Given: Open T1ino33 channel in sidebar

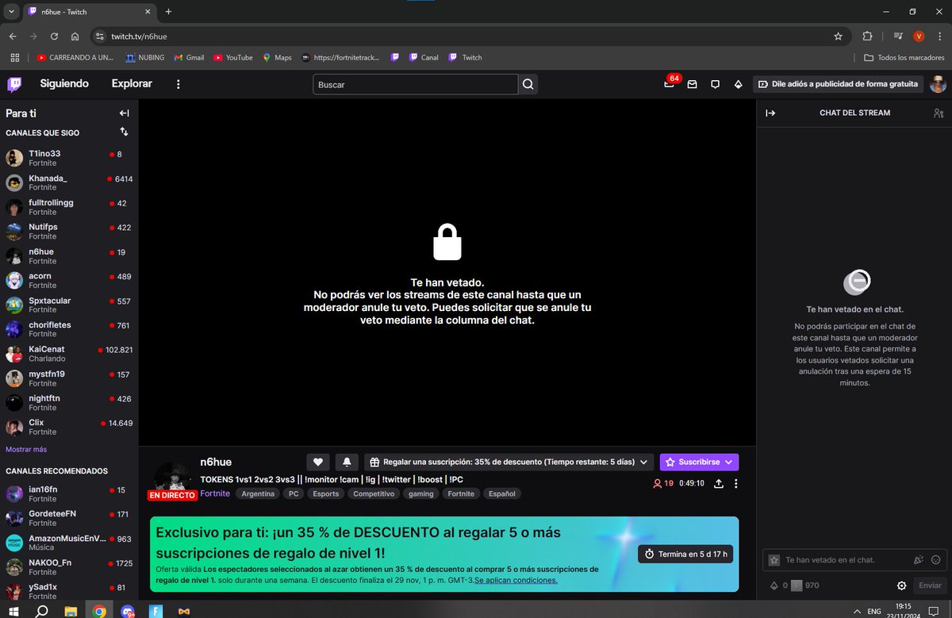Looking at the screenshot, I should click(x=69, y=158).
